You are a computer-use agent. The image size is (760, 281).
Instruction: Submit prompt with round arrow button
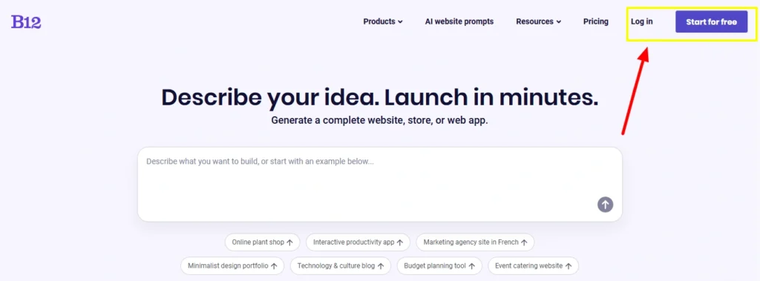[605, 205]
